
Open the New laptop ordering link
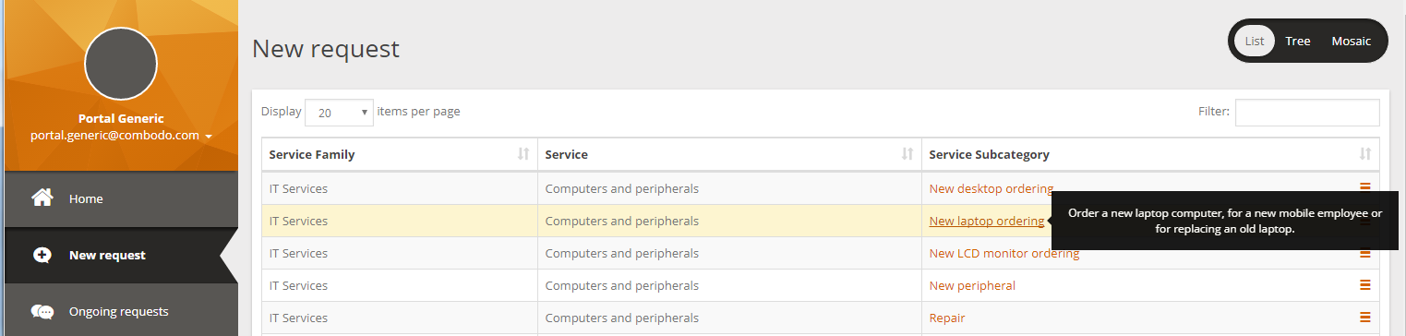click(986, 221)
